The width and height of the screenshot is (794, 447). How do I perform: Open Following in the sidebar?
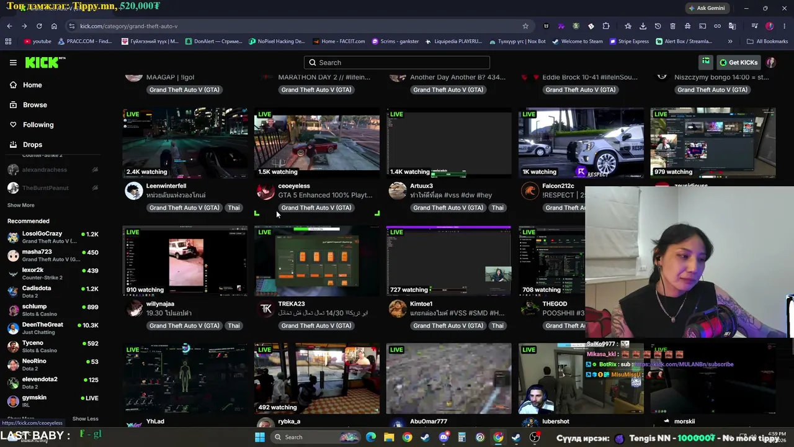click(x=38, y=125)
